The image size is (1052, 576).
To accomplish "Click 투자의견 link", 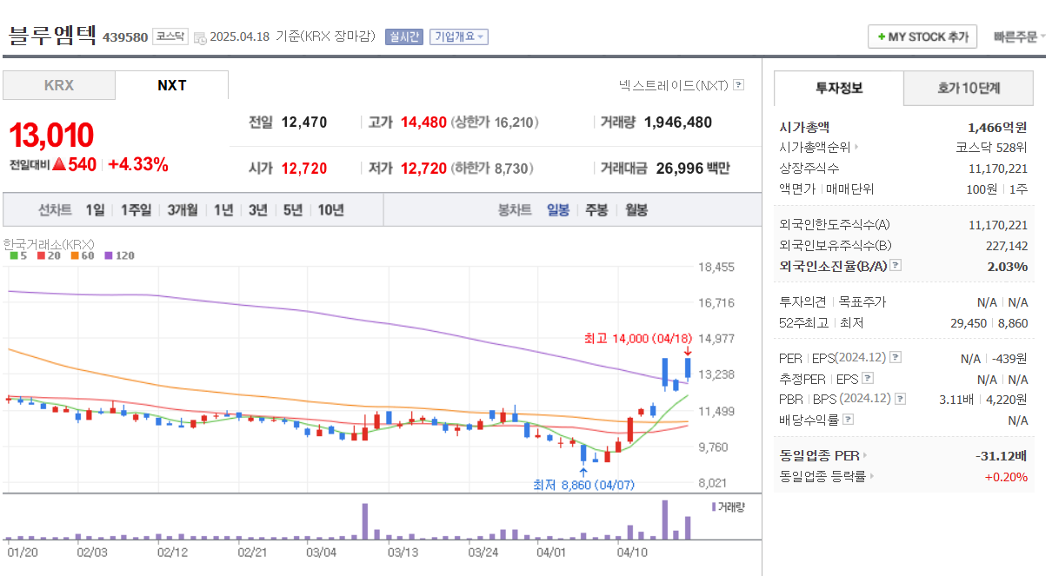I will 804,302.
